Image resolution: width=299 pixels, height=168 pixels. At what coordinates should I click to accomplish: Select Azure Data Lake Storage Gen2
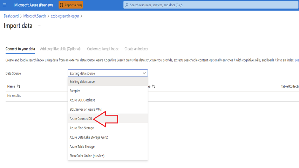[108, 137]
